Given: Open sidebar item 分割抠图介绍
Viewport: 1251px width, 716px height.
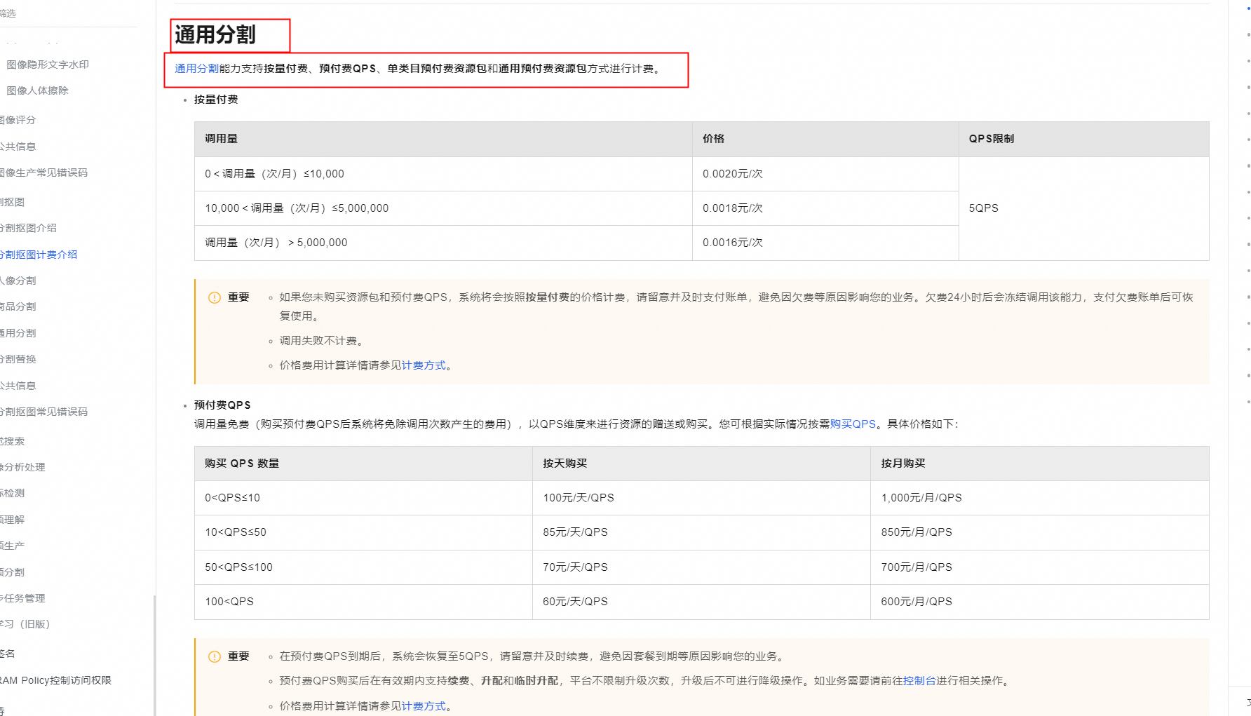Looking at the screenshot, I should click(29, 228).
